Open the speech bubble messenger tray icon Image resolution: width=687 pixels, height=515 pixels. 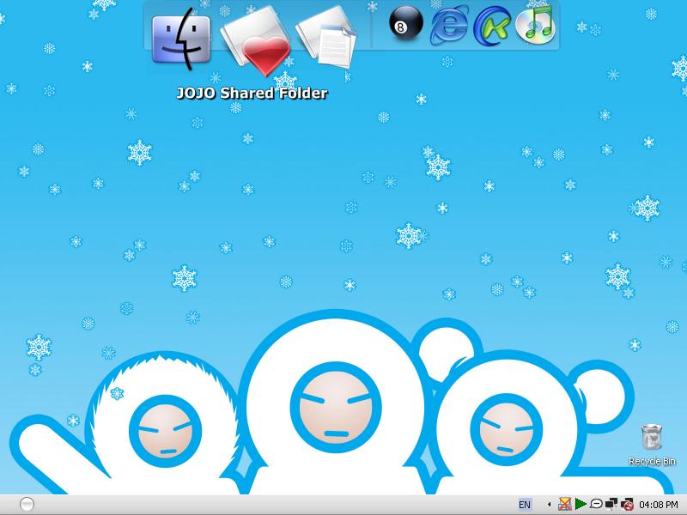click(x=596, y=504)
